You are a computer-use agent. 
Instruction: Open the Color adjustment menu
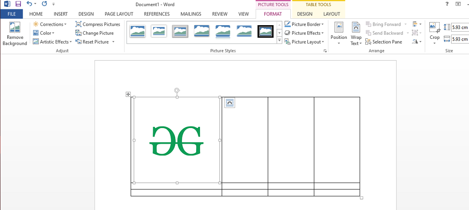click(x=43, y=33)
